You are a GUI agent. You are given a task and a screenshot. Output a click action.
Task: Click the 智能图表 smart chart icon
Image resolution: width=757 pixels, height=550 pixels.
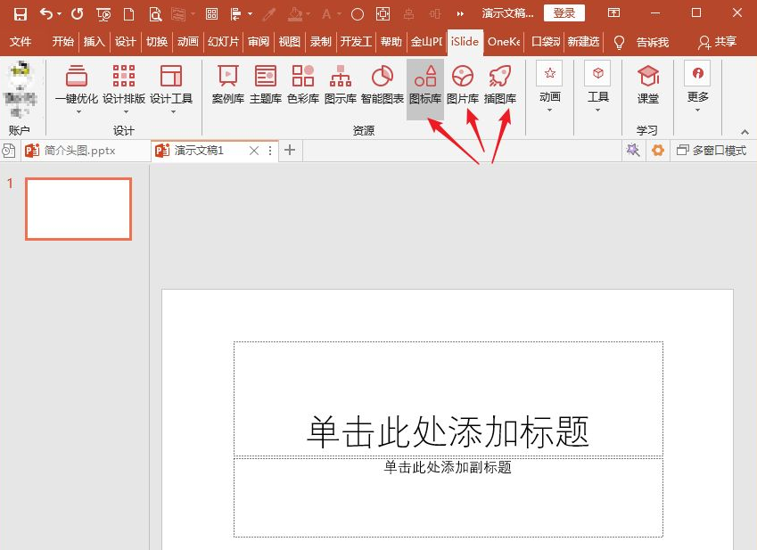[x=382, y=86]
